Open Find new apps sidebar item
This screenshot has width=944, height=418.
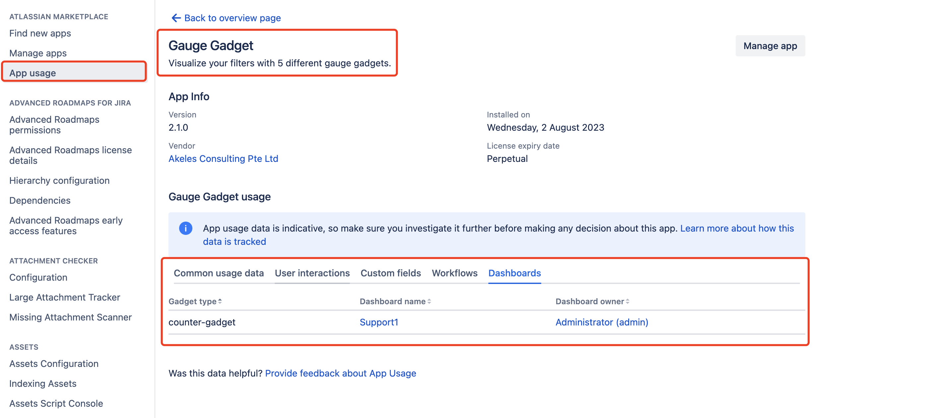click(x=40, y=34)
